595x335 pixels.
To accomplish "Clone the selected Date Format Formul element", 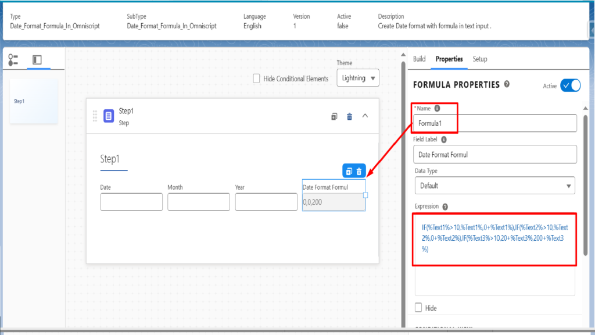I will [349, 172].
